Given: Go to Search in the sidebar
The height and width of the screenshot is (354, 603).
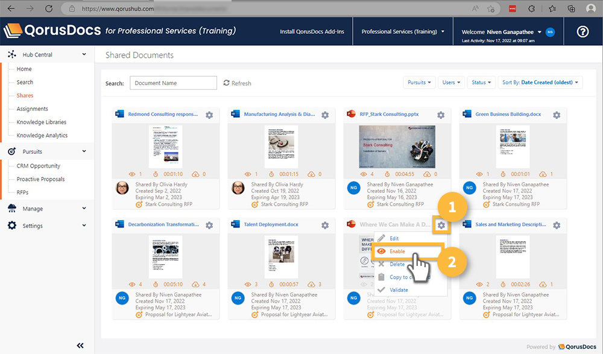Looking at the screenshot, I should (25, 83).
